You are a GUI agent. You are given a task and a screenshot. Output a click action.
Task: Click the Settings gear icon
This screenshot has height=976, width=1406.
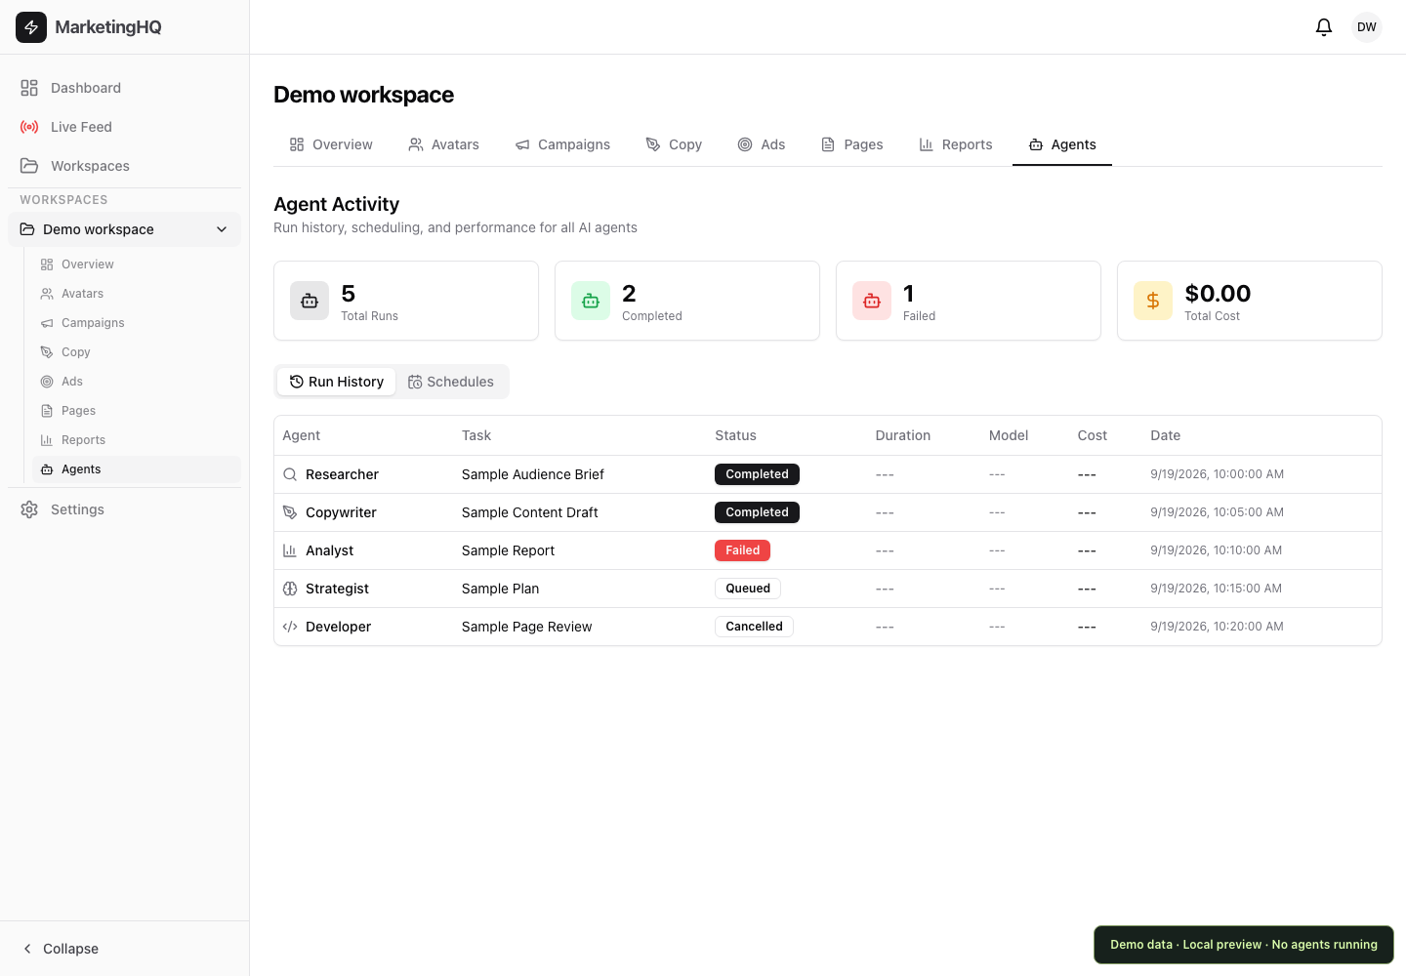29,509
